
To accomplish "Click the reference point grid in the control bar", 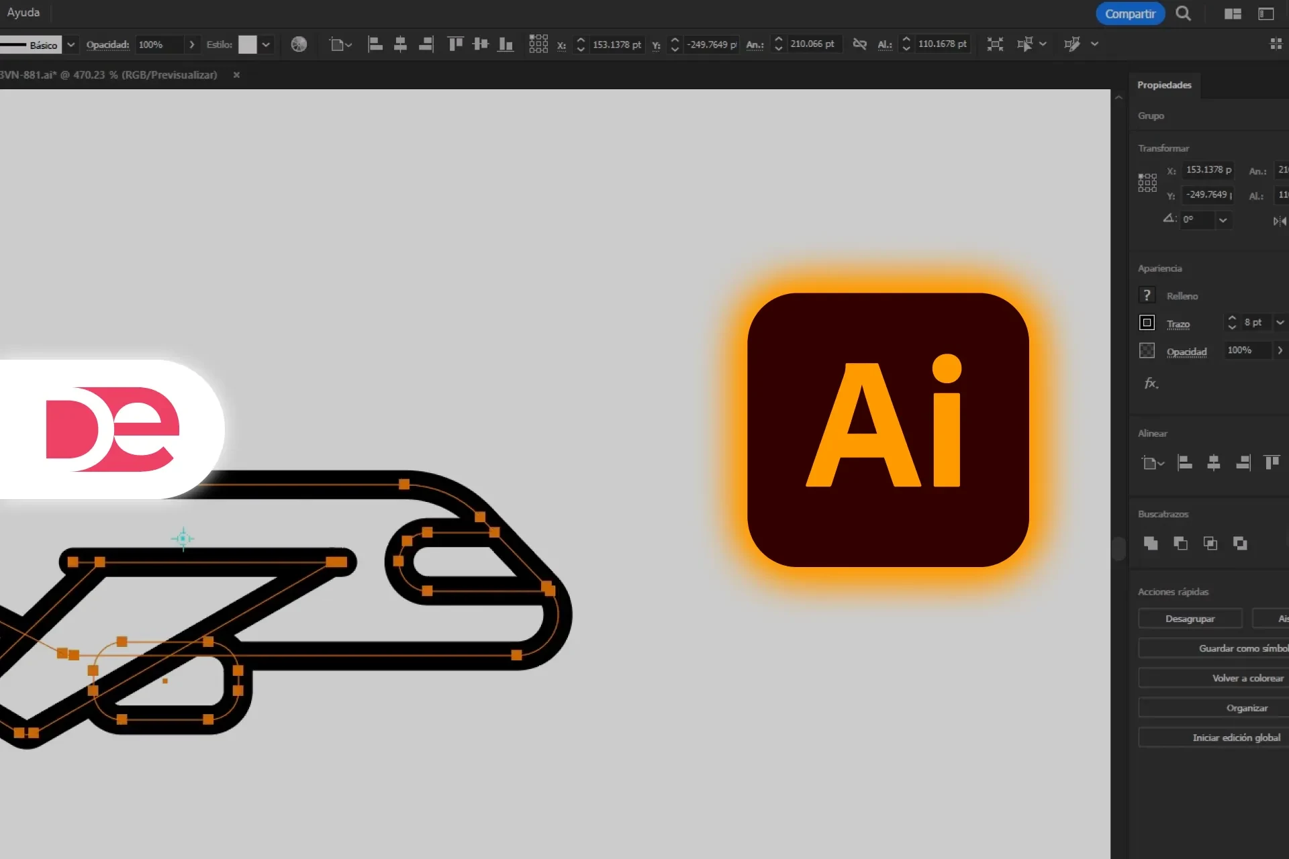I will click(x=538, y=44).
